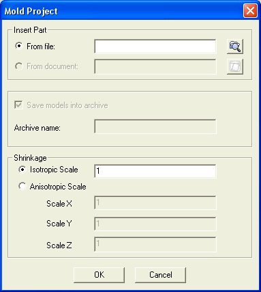261x292 pixels.
Task: Select the From document radio button
Action: coord(19,66)
